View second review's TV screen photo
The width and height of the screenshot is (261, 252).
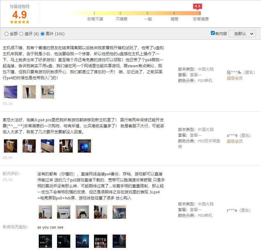(84, 146)
